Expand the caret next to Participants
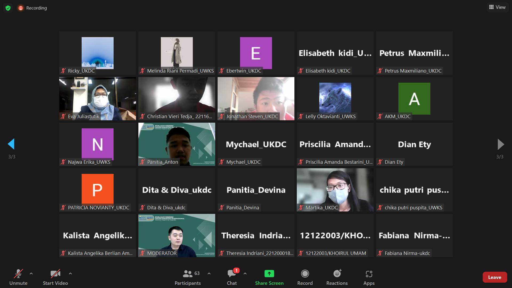Viewport: 512px width, 288px height. coord(209,274)
